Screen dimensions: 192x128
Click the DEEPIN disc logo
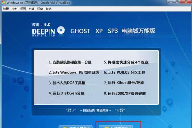click(61, 30)
